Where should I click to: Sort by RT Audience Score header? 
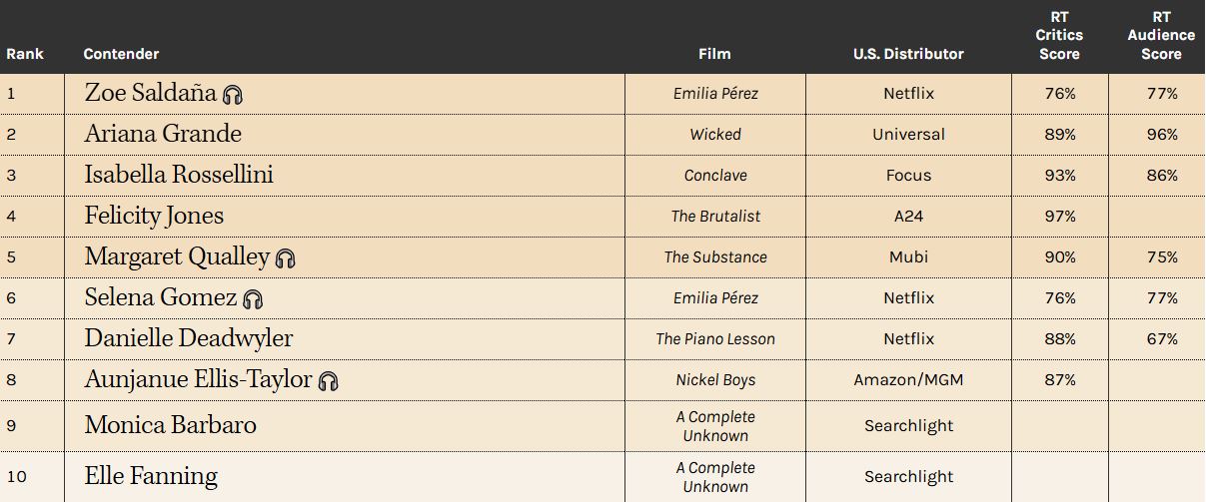1161,36
